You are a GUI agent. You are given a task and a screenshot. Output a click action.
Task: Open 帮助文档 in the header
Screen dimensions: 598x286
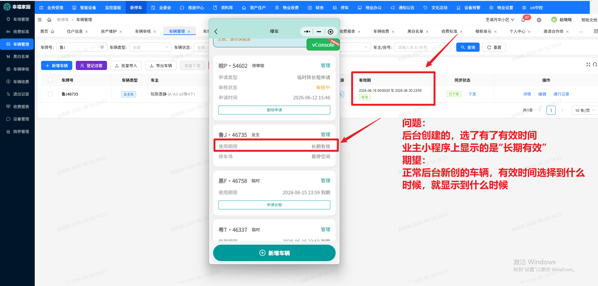589,20
